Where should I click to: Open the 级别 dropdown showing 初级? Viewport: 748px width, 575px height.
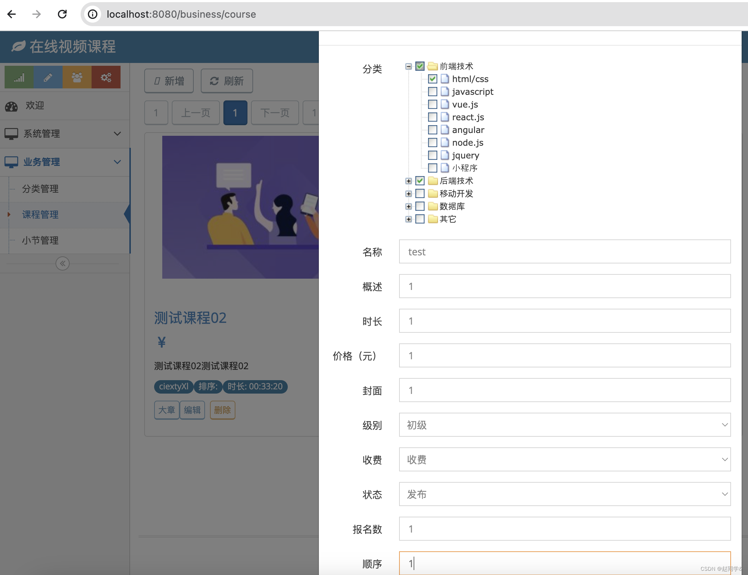(565, 425)
